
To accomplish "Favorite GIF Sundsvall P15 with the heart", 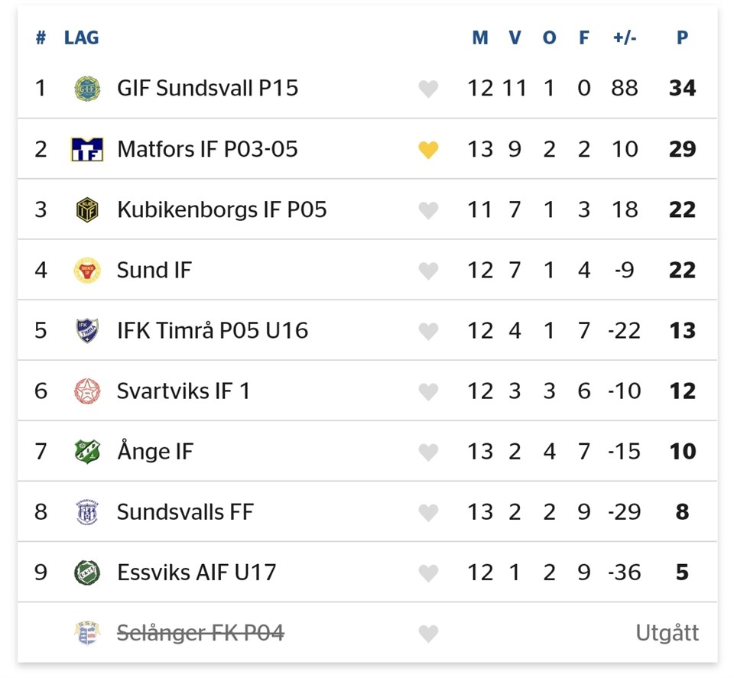I will point(428,89).
